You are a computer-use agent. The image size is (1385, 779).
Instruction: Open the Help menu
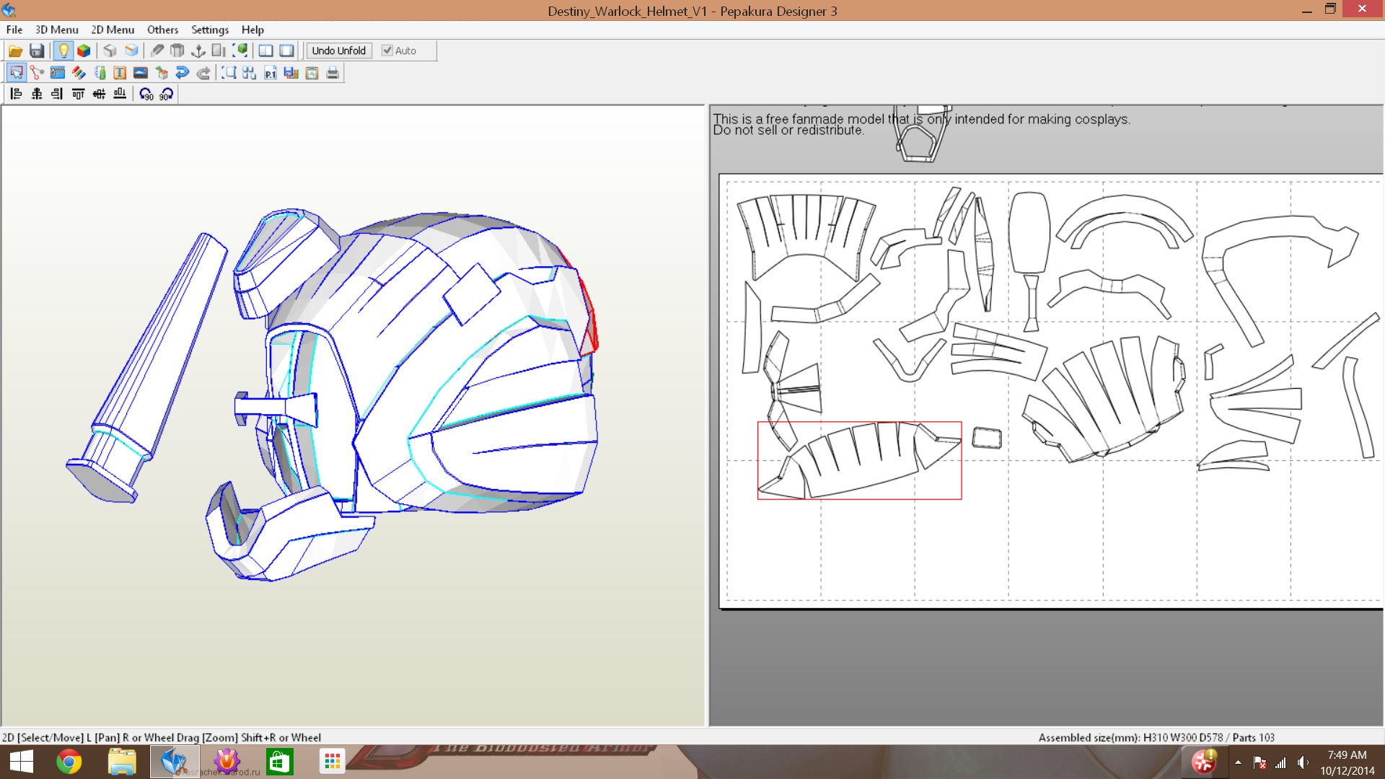pyautogui.click(x=252, y=30)
